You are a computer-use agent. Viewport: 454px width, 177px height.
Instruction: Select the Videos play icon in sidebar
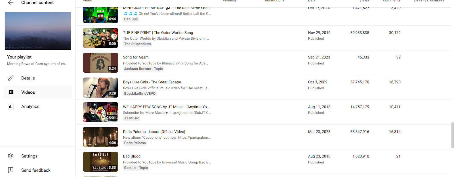[11, 92]
